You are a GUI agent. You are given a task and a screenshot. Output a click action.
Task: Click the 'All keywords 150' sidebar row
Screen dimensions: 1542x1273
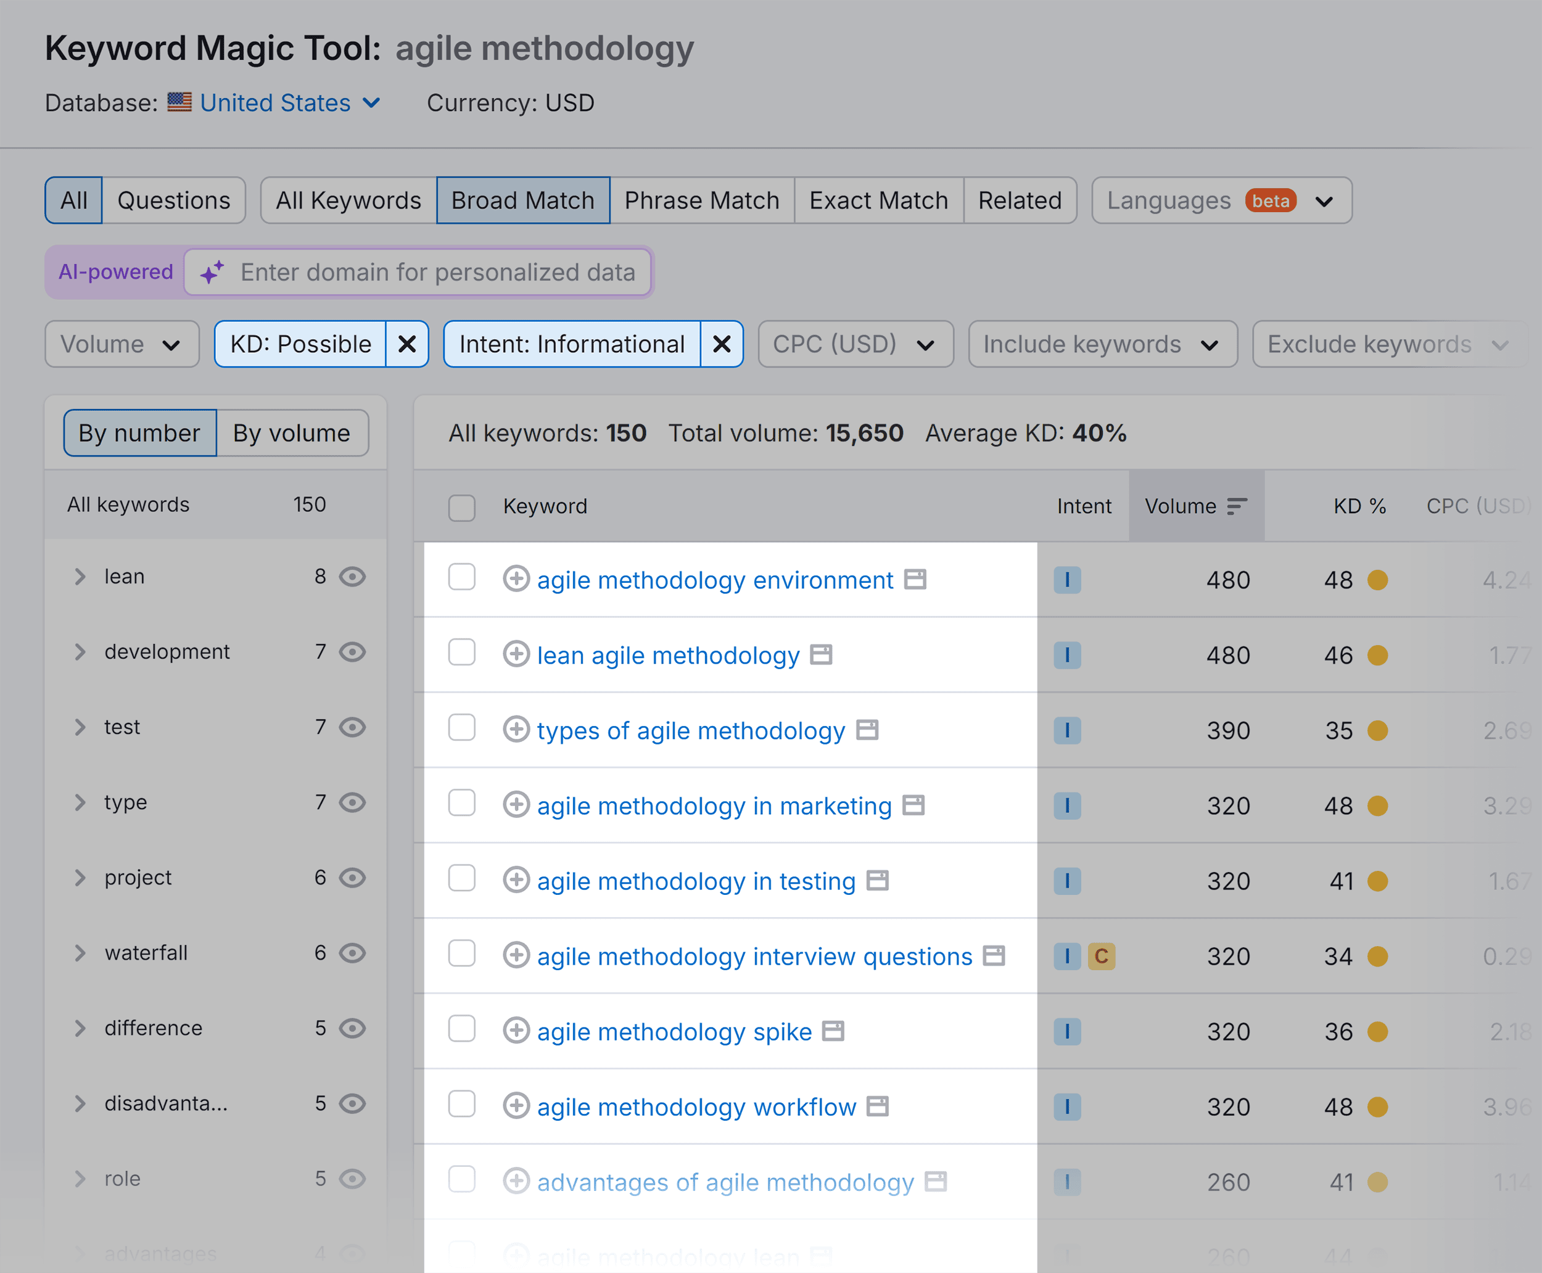(x=216, y=505)
